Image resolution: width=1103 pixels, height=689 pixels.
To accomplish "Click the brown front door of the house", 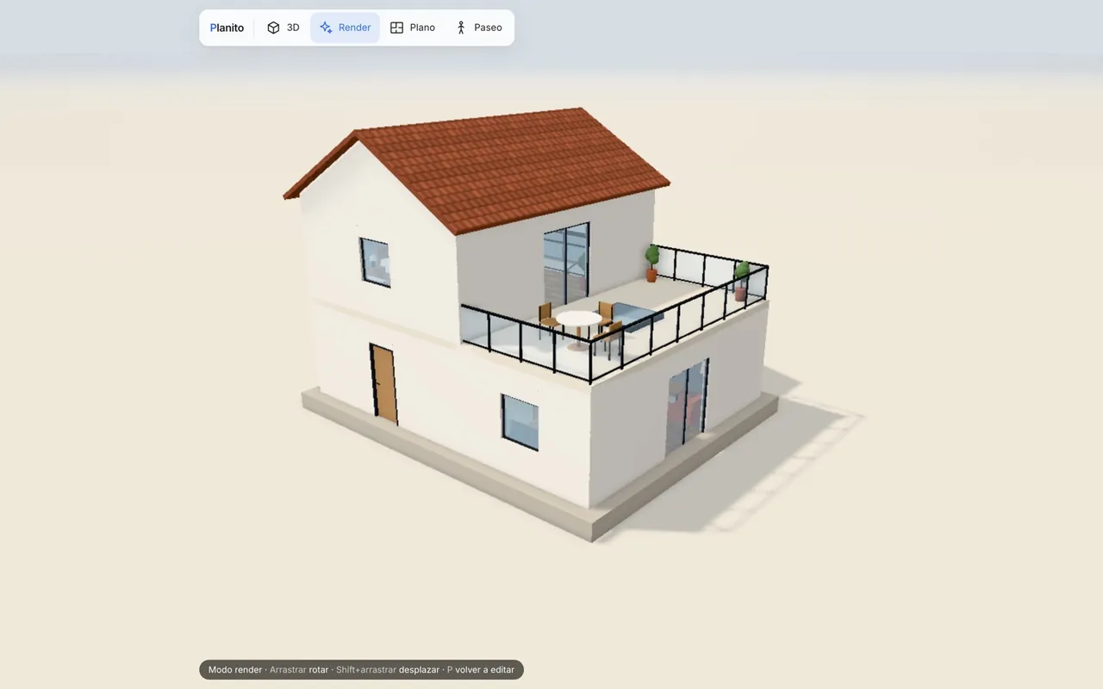I will coord(384,384).
